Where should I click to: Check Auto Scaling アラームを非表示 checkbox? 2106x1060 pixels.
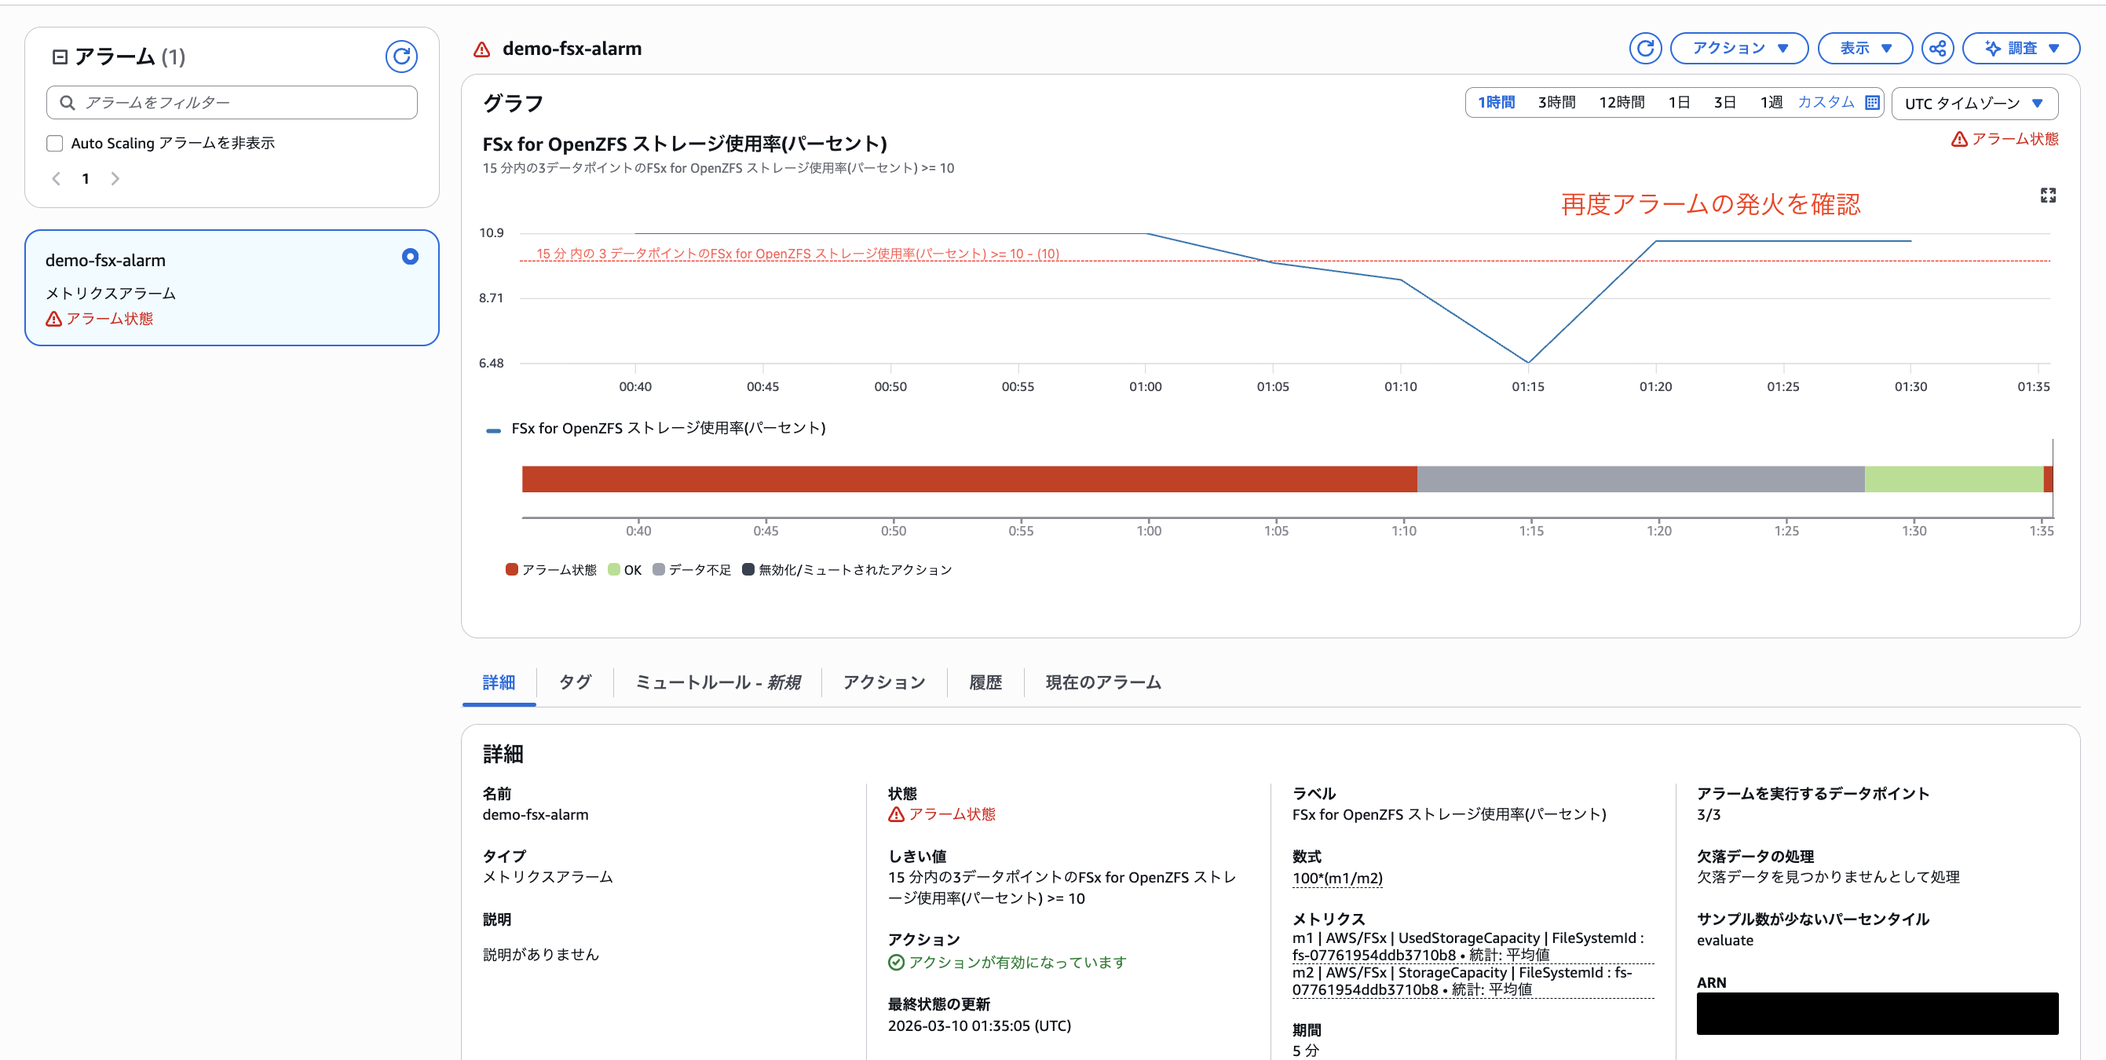pyautogui.click(x=55, y=143)
